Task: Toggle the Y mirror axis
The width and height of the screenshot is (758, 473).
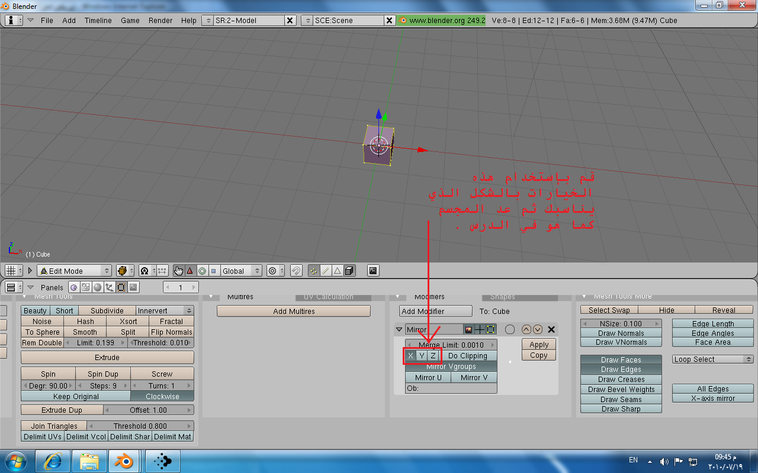Action: click(x=422, y=356)
